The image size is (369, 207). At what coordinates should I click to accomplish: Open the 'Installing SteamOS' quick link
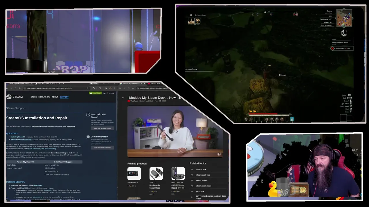[18, 137]
